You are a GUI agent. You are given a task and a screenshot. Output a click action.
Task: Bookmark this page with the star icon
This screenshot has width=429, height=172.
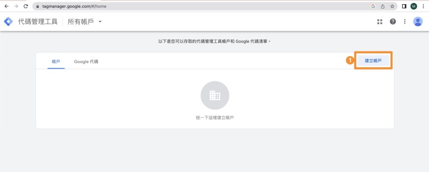coord(392,6)
